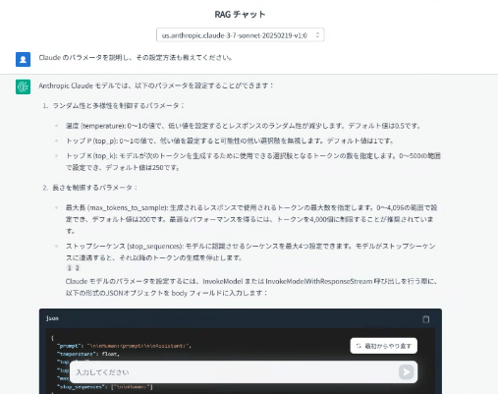The width and height of the screenshot is (498, 394).
Task: Click the "prompt" line in the code block
Action: click(x=124, y=346)
